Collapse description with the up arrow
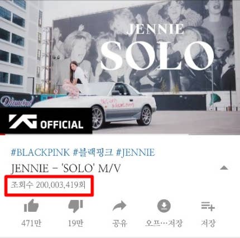Viewport: 240px width, 238px height. click(x=224, y=168)
